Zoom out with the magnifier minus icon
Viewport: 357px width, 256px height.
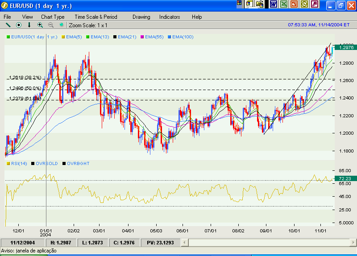coord(51,25)
